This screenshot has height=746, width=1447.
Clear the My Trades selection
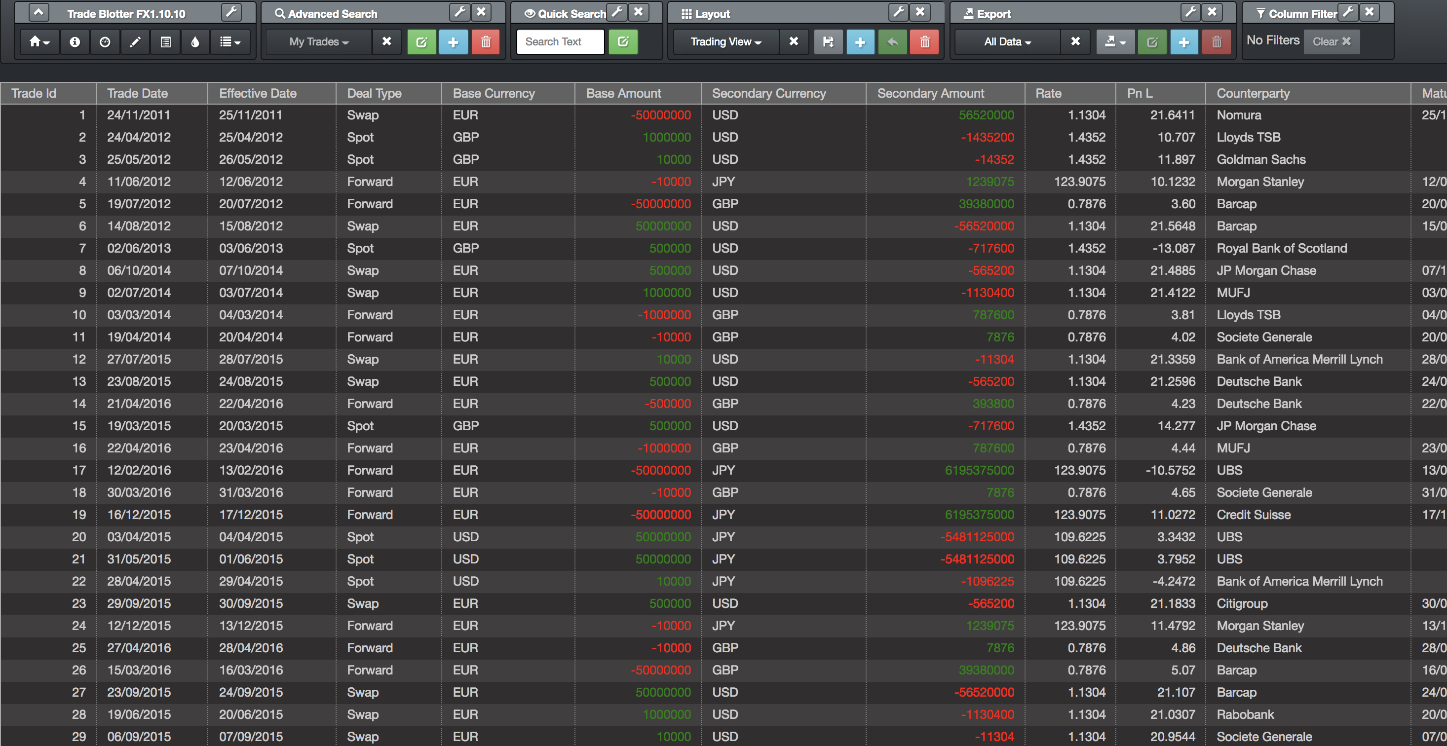coord(386,41)
